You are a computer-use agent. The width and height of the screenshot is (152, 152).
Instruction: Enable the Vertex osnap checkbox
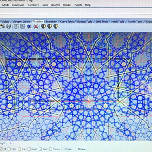click(51, 149)
